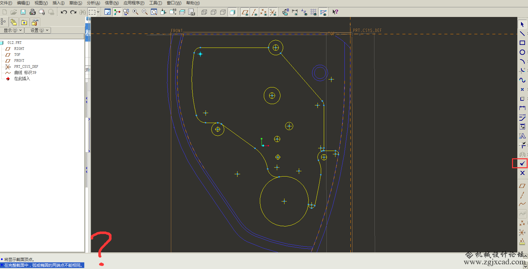
Task: Toggle sketch constraints display
Action: point(304,12)
